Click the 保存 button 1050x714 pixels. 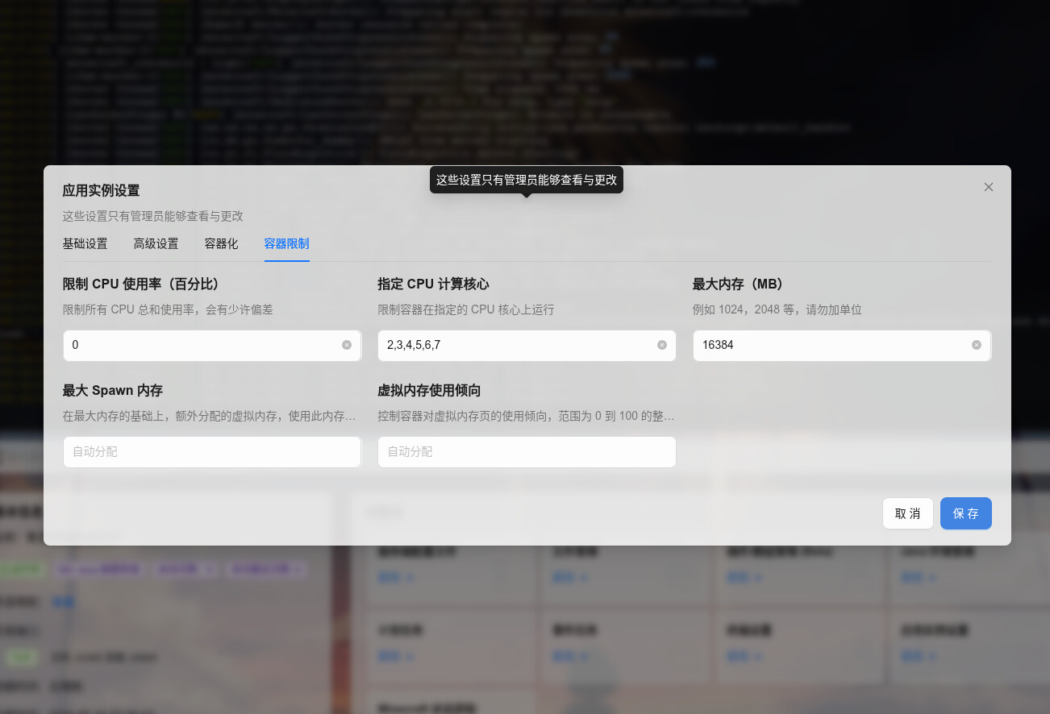[966, 513]
